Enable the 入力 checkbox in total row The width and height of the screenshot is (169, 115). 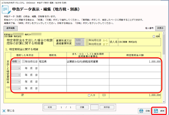pos(89,95)
